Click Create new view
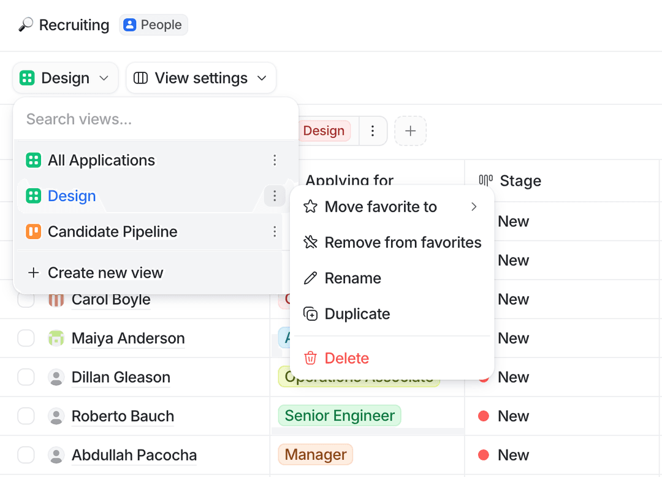The width and height of the screenshot is (662, 477). tap(150, 273)
